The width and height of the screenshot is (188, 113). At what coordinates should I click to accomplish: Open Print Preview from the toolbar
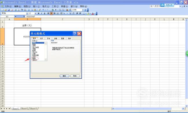18,10
